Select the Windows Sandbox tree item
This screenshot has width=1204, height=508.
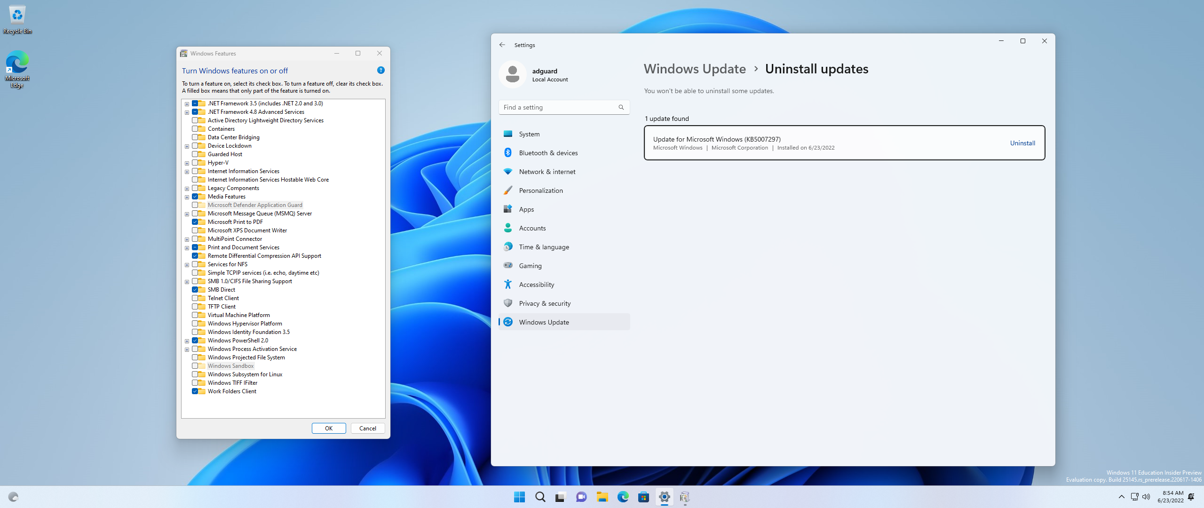(230, 365)
